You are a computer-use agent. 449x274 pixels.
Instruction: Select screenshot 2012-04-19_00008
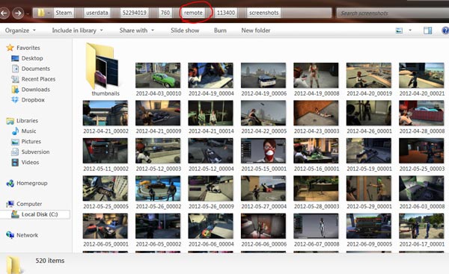[x=316, y=79]
